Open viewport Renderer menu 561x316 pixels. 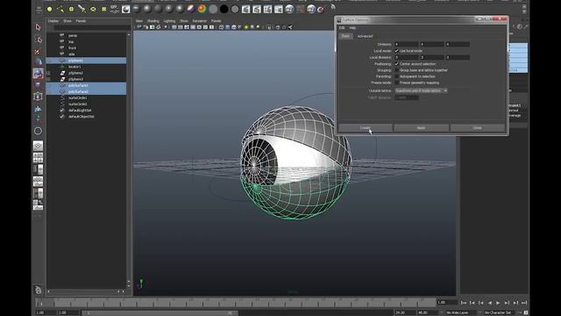pos(200,21)
